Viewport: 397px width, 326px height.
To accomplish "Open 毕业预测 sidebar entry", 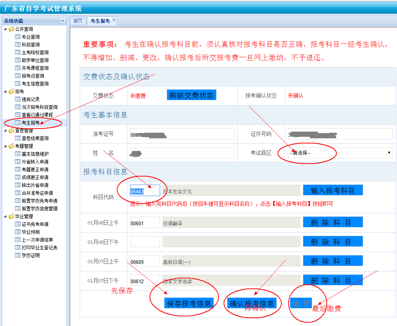I will [31, 232].
